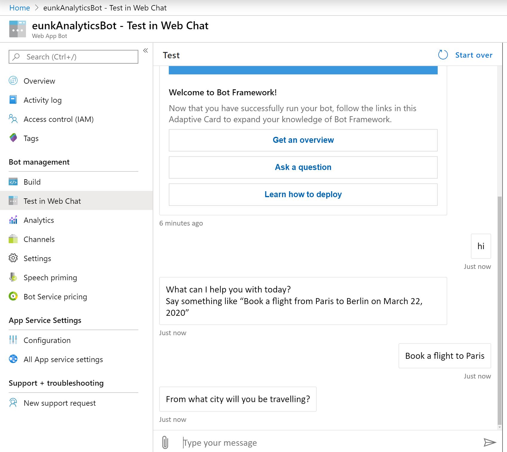This screenshot has height=452, width=507.
Task: Click the 'What can I help you with today?' message
Action: [303, 301]
